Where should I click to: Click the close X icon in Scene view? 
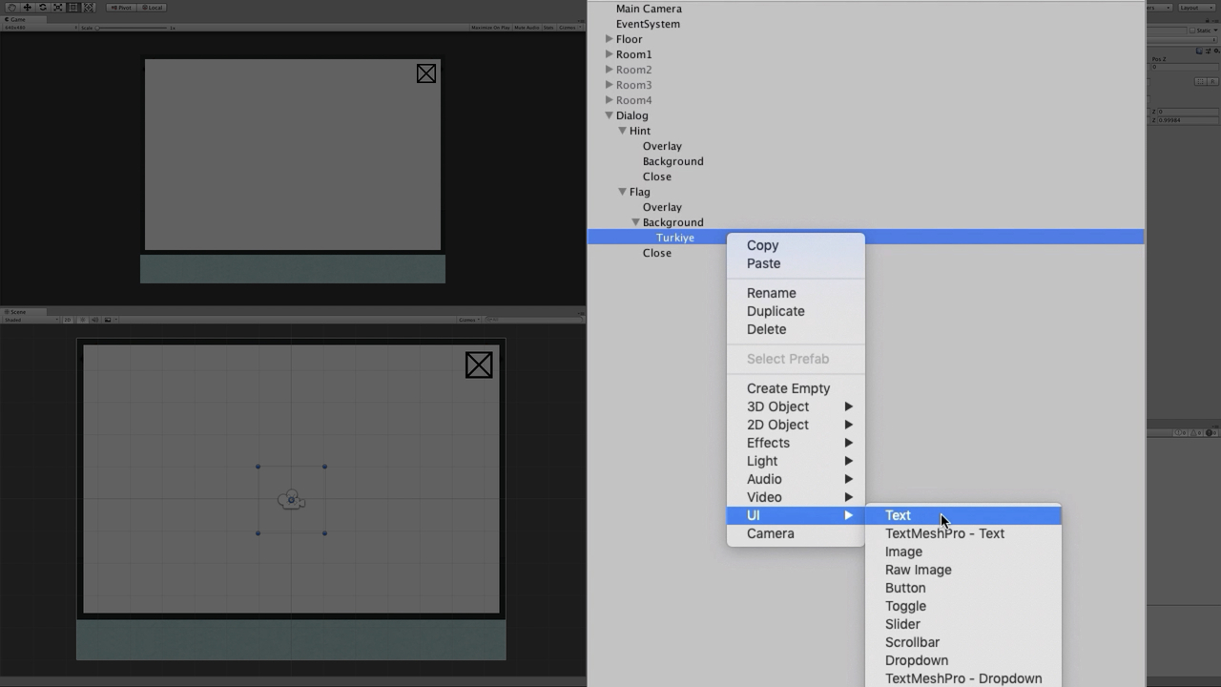click(x=479, y=364)
